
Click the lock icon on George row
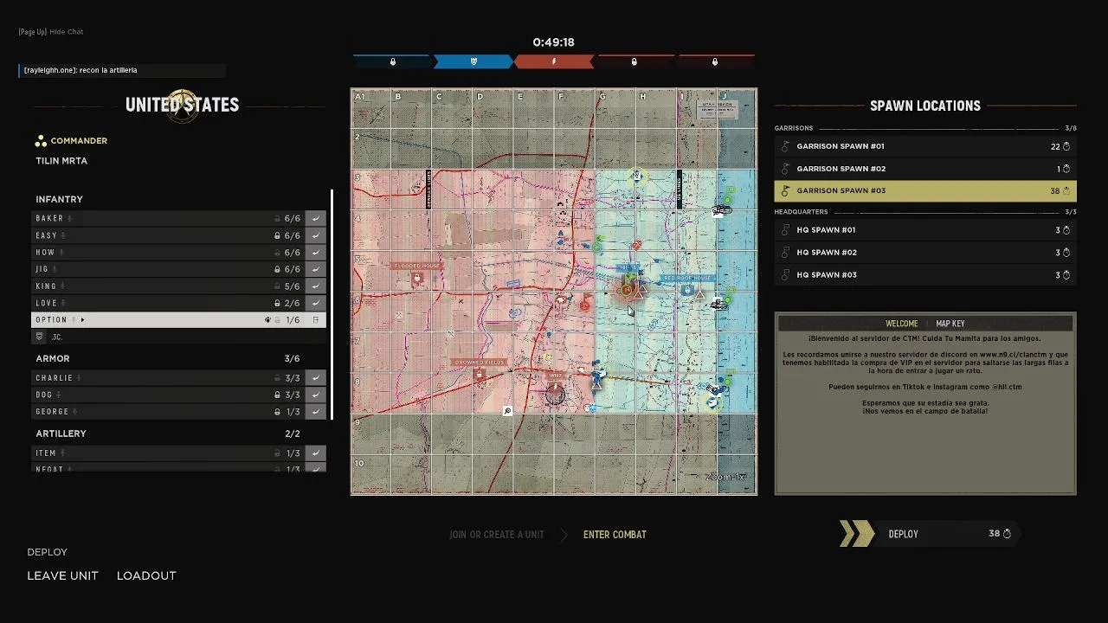pos(277,412)
